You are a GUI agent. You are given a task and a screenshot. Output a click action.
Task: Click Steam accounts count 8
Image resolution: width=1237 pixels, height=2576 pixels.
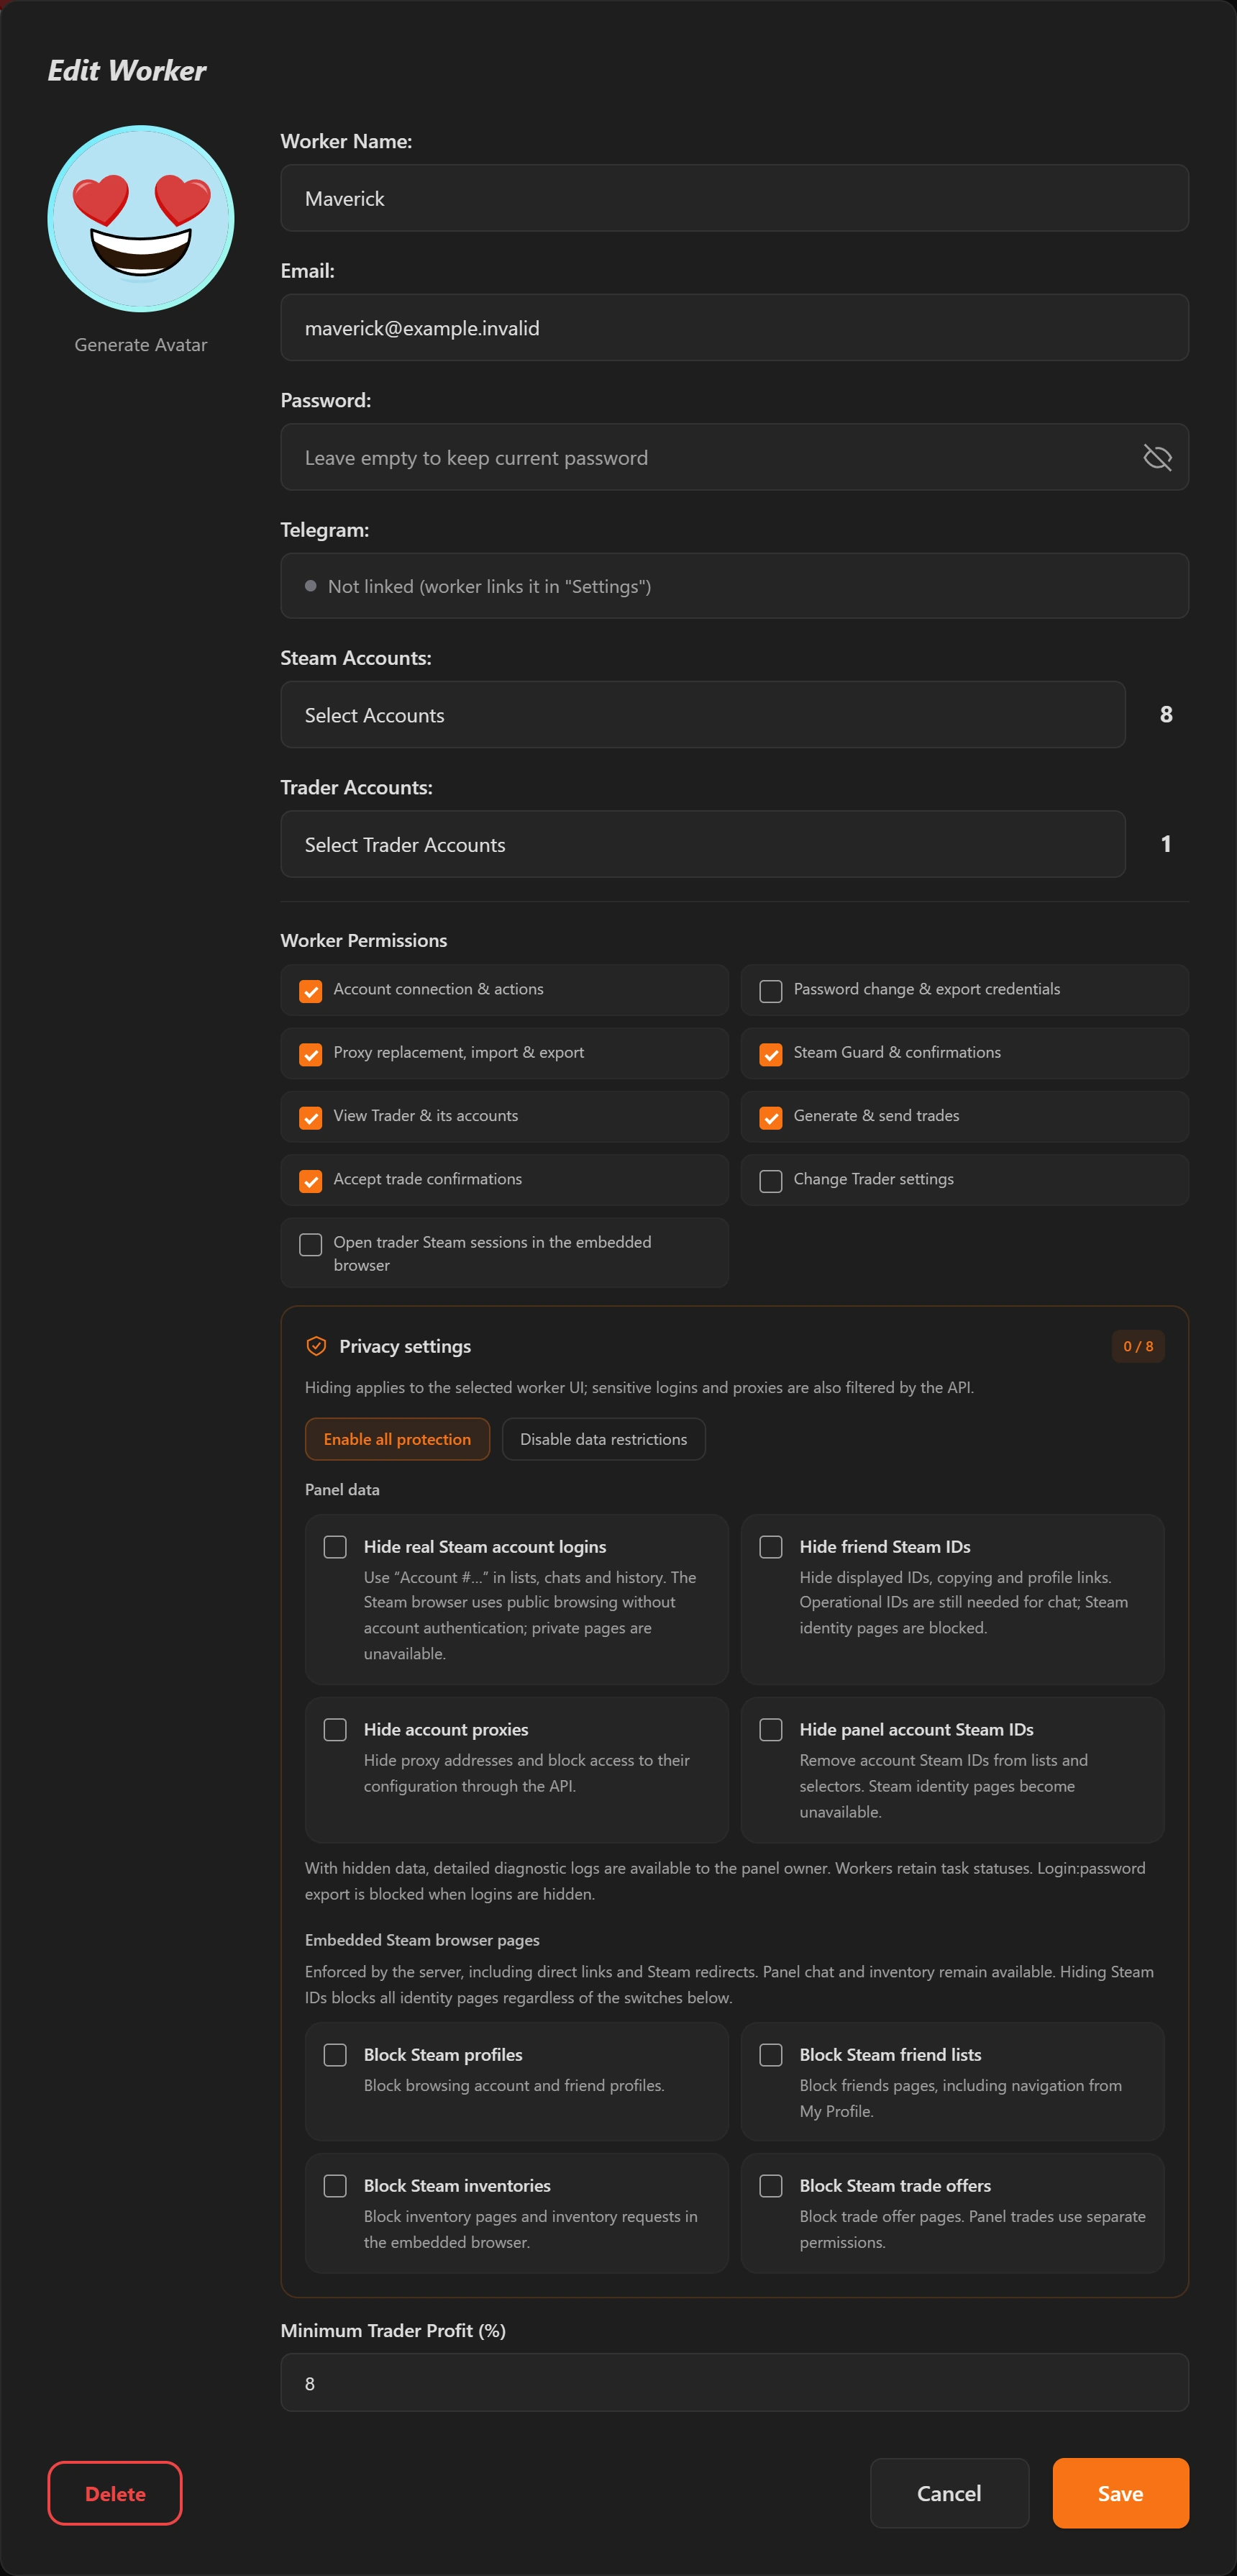point(1166,714)
